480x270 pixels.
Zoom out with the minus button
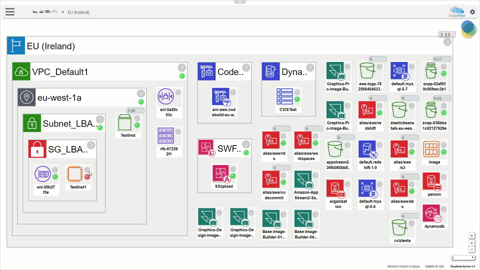click(471, 249)
